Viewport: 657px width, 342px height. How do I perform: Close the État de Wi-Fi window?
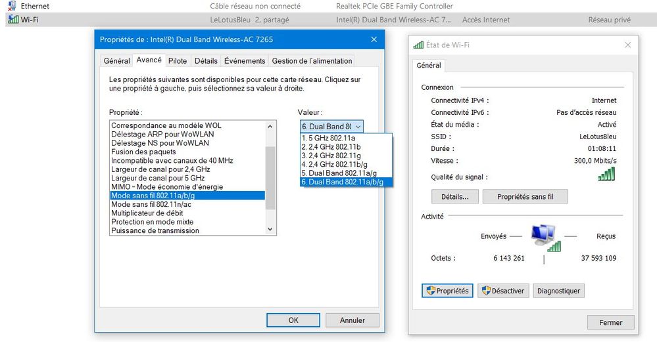[627, 45]
